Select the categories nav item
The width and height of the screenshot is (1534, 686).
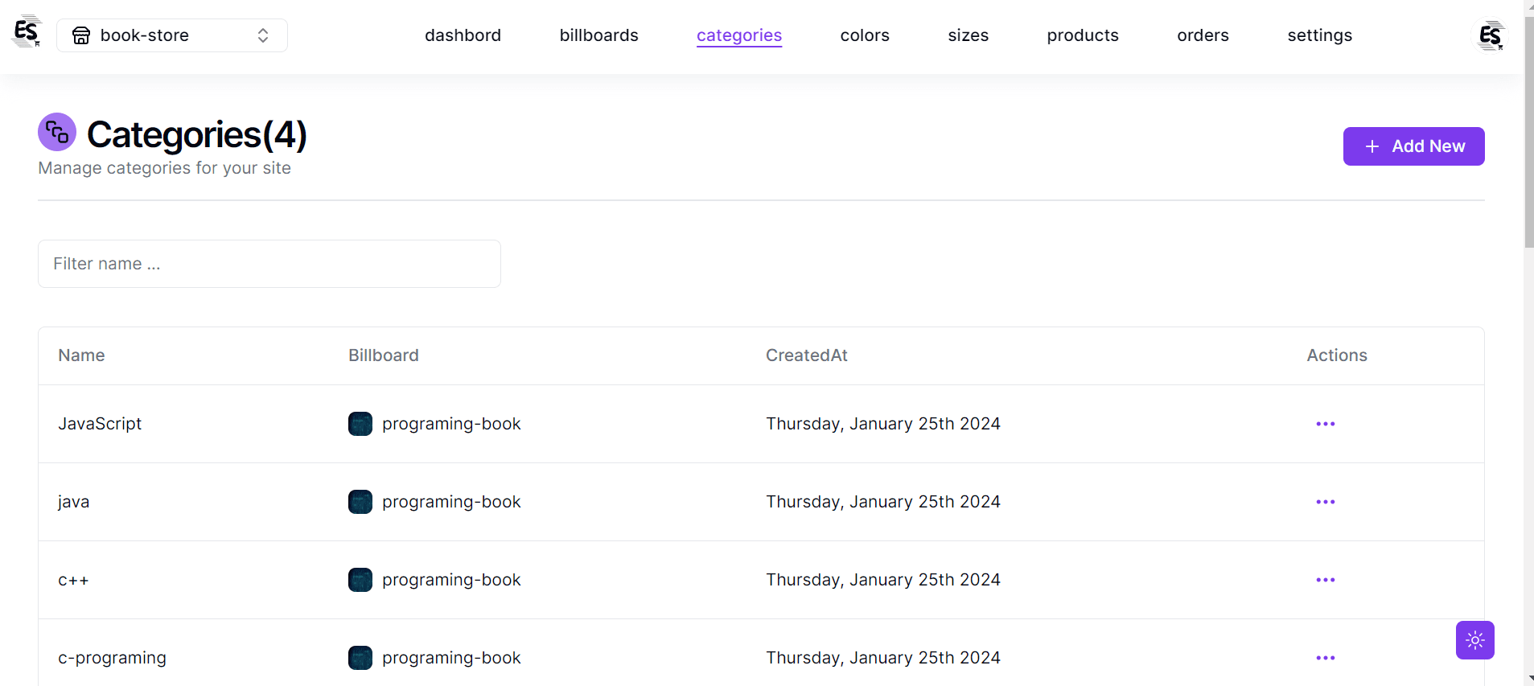(x=739, y=35)
